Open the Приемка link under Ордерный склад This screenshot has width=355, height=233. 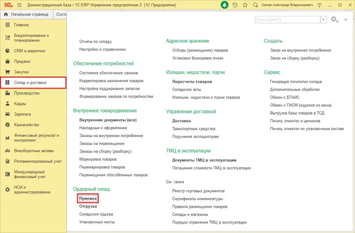[88, 198]
